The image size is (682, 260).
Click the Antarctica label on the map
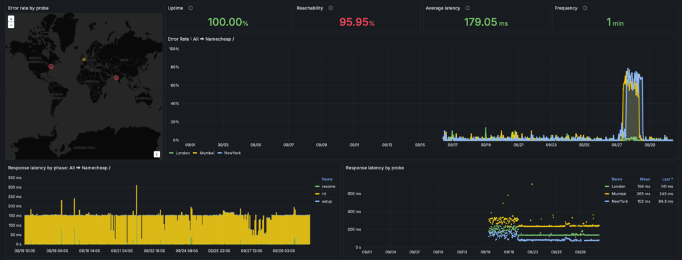(85, 148)
